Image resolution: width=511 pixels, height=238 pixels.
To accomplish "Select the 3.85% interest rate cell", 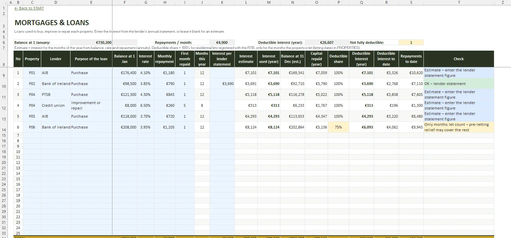I will (x=145, y=84).
